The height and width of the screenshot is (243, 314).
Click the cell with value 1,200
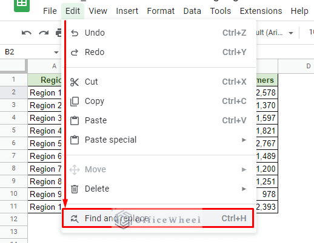tap(267, 169)
